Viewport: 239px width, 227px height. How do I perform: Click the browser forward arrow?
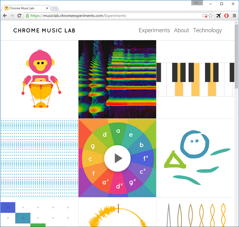[x=12, y=15]
